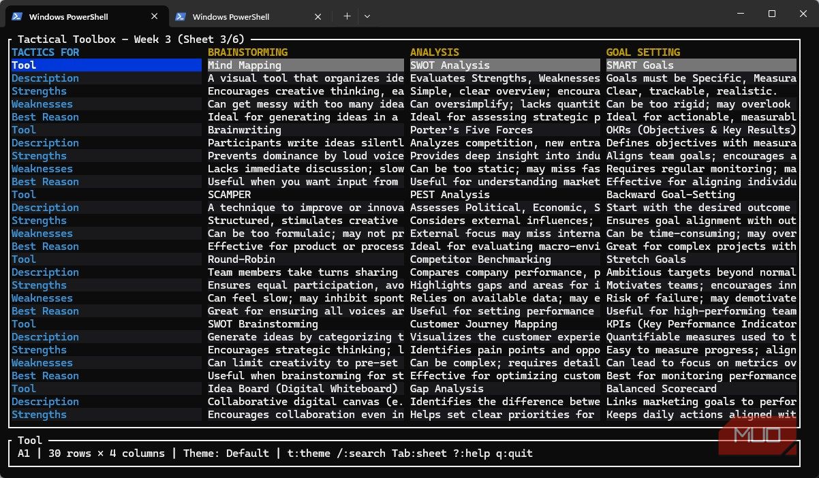Image resolution: width=819 pixels, height=478 pixels.
Task: Click the Tactical Toolbox Week 3 sheet title
Action: tap(131, 39)
